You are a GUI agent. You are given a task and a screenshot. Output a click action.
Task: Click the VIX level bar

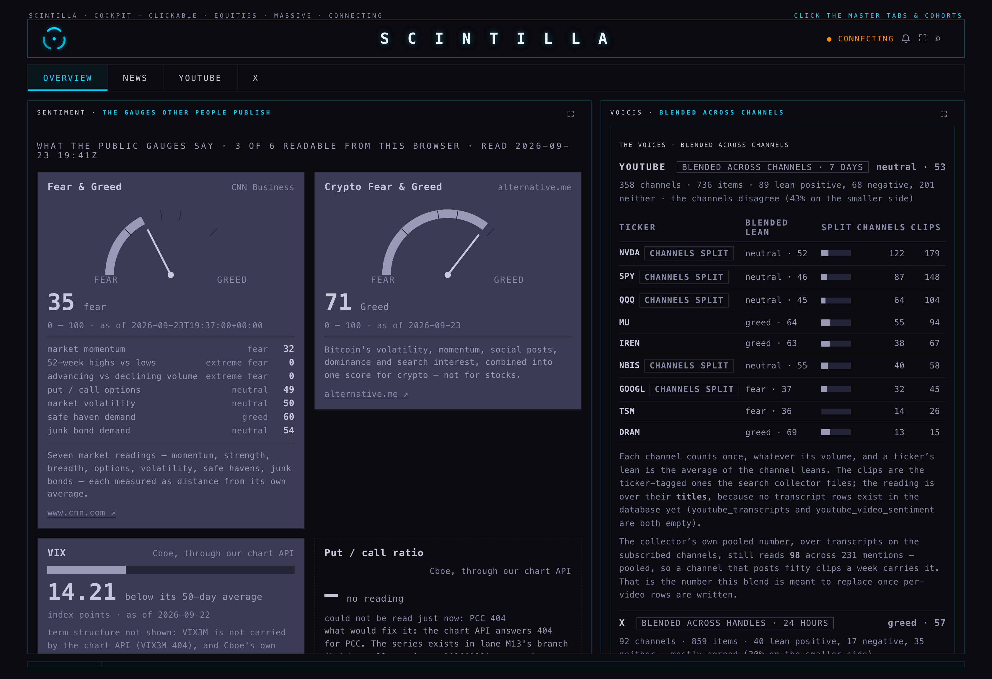[x=171, y=570]
